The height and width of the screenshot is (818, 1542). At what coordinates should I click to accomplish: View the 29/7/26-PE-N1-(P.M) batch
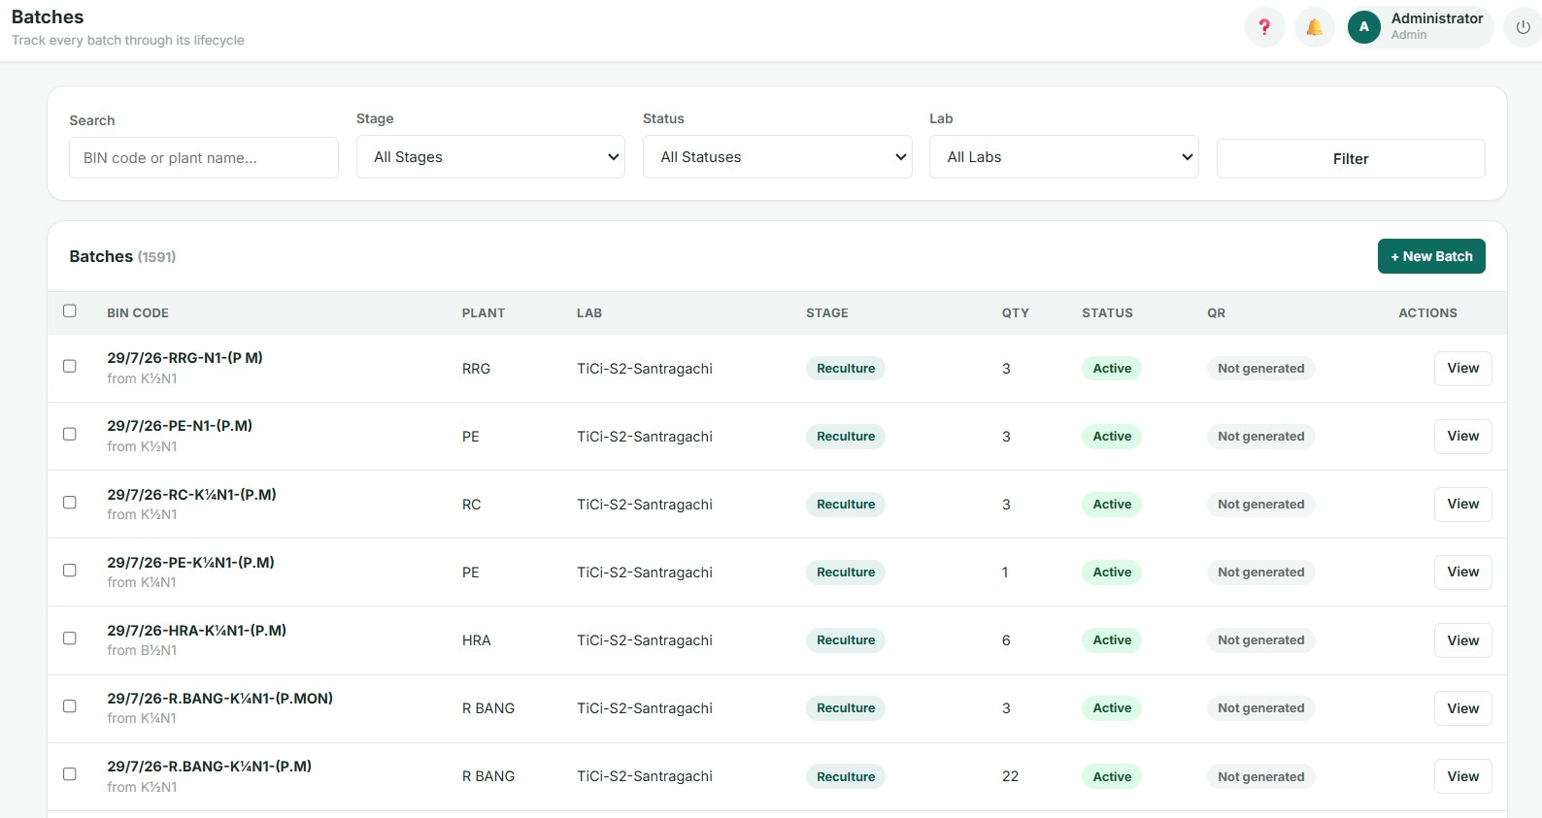1462,436
